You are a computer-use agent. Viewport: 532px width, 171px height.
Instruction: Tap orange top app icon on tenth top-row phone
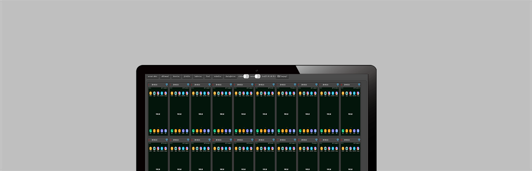coord(343,93)
